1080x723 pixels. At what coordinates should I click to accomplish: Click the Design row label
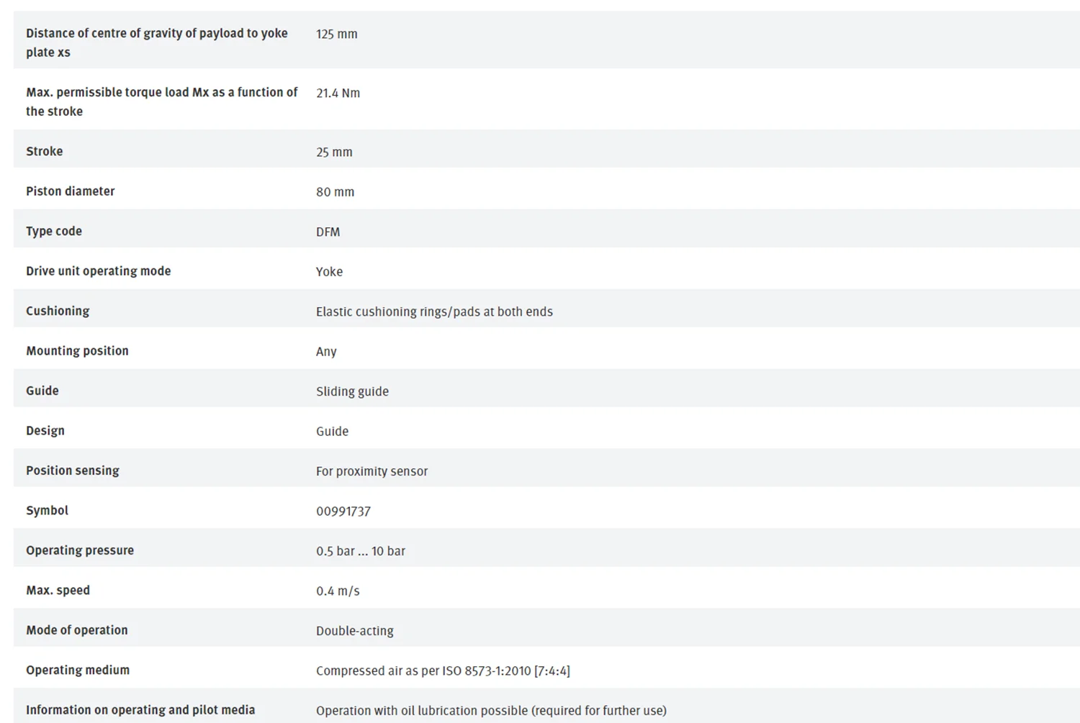[x=45, y=431]
